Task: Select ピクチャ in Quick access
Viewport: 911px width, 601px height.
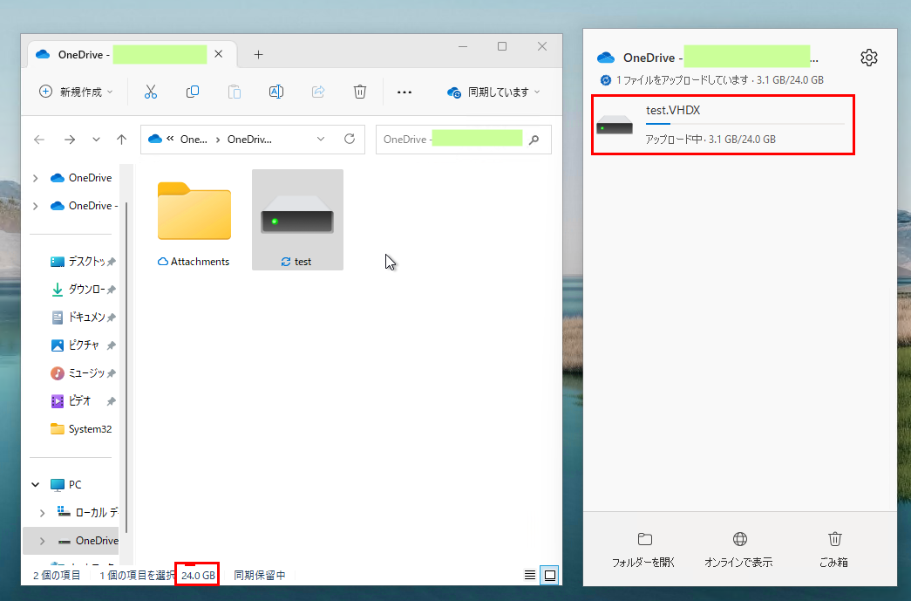Action: (83, 345)
